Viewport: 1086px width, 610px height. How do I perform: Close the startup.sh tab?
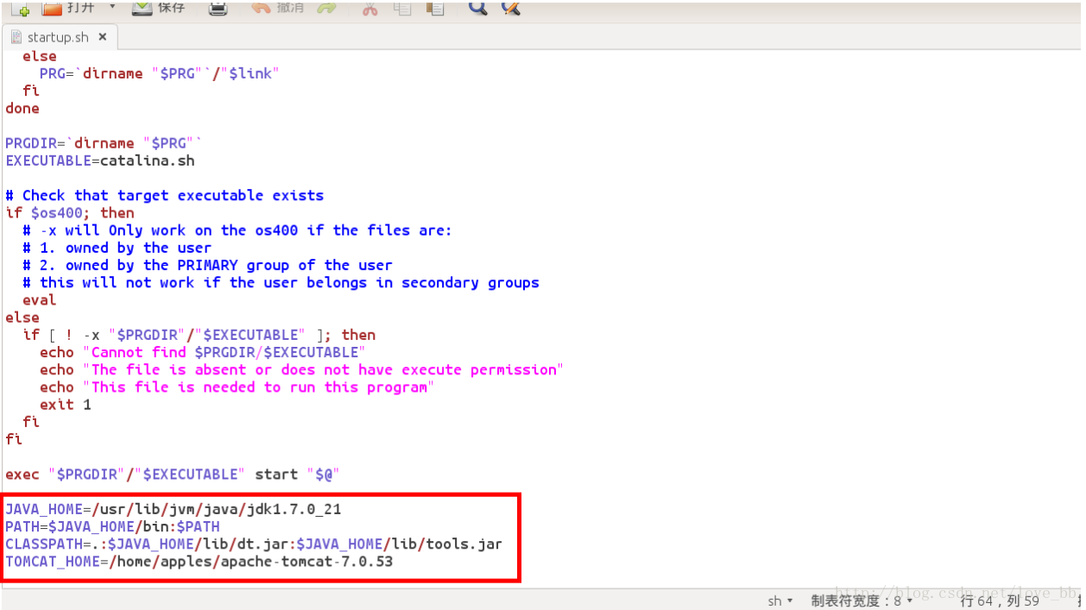[103, 37]
